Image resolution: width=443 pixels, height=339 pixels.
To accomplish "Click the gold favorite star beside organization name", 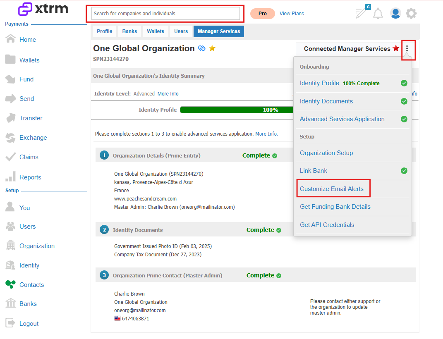I will click(x=212, y=48).
